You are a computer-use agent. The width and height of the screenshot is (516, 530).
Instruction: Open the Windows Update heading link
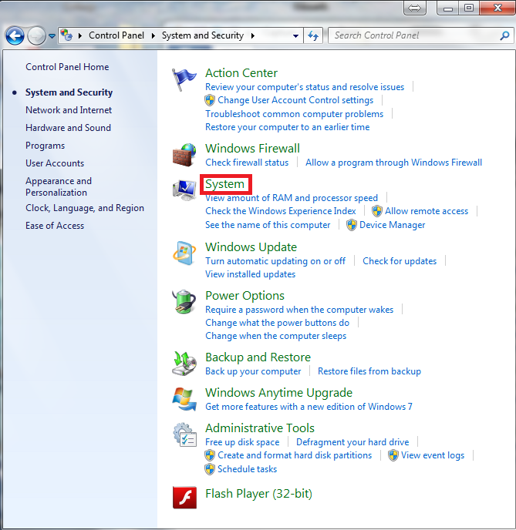251,247
